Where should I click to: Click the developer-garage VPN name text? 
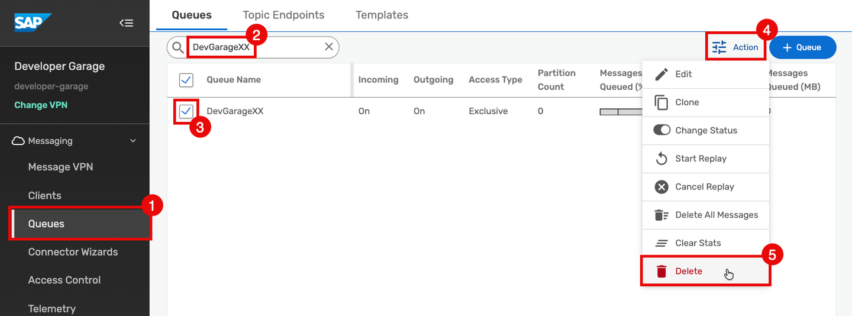(x=51, y=86)
